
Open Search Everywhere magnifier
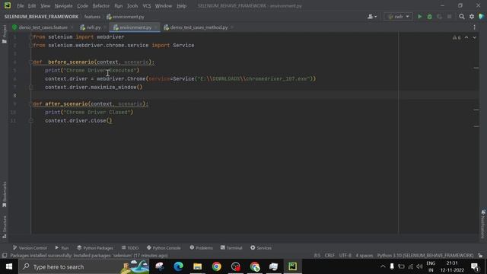[462, 17]
